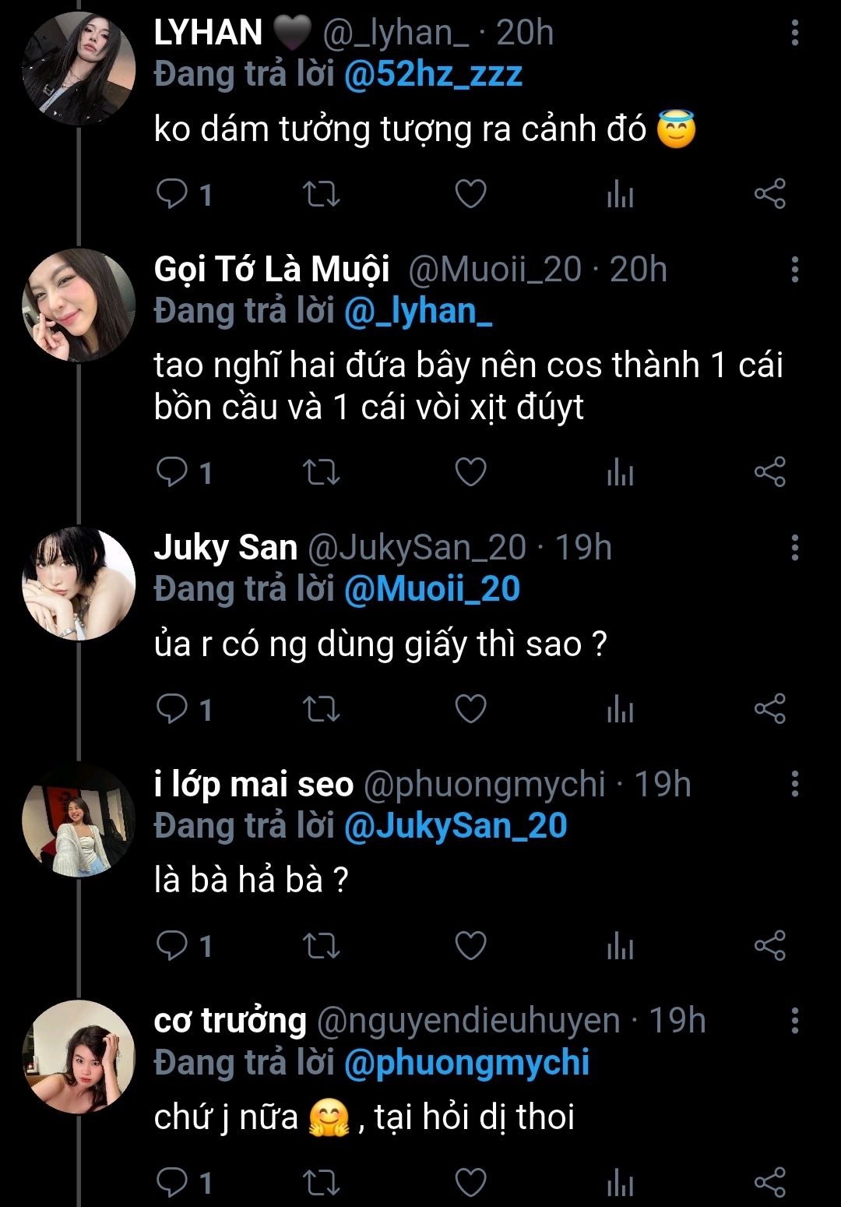Retweet Juky San's tweet
Screen dimensions: 841x1207
(x=321, y=709)
